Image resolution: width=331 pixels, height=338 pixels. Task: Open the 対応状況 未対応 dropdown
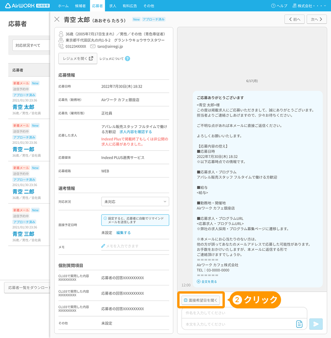[135, 202]
